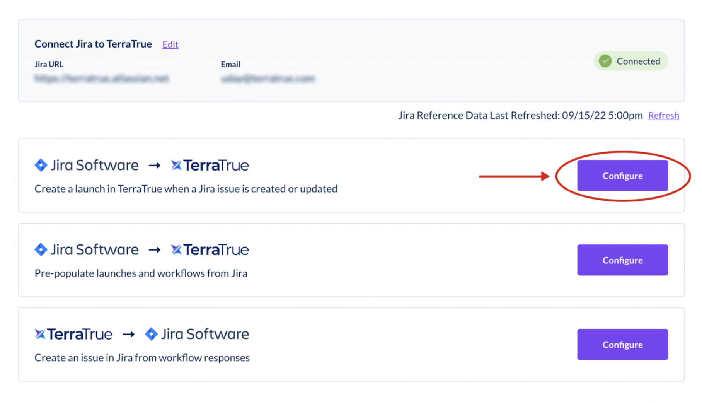Click 'Jira Reference Data Last Refreshed' timestamp text
This screenshot has width=702, height=403.
520,115
